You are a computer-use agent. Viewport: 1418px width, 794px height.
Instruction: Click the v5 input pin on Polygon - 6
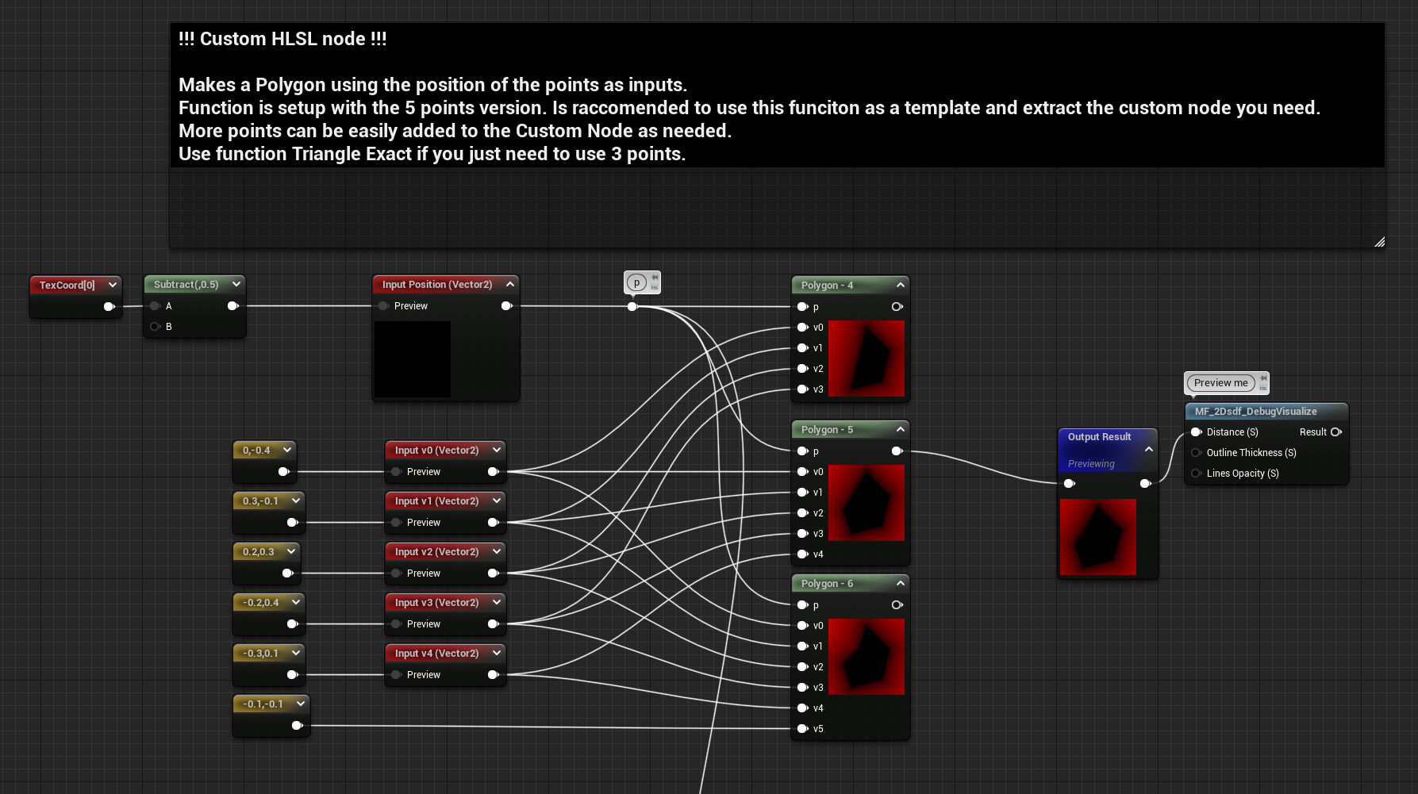(x=803, y=728)
